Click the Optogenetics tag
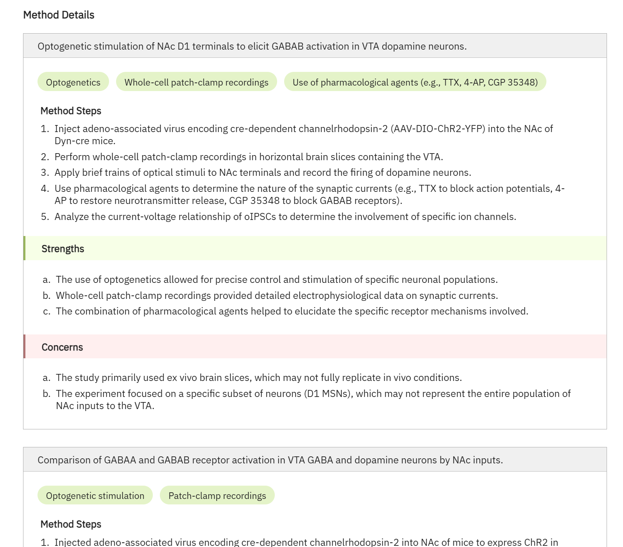The width and height of the screenshot is (623, 547). coord(73,82)
